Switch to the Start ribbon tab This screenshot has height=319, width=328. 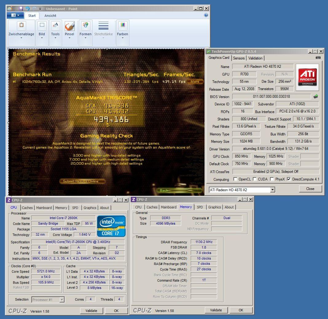coord(32,16)
